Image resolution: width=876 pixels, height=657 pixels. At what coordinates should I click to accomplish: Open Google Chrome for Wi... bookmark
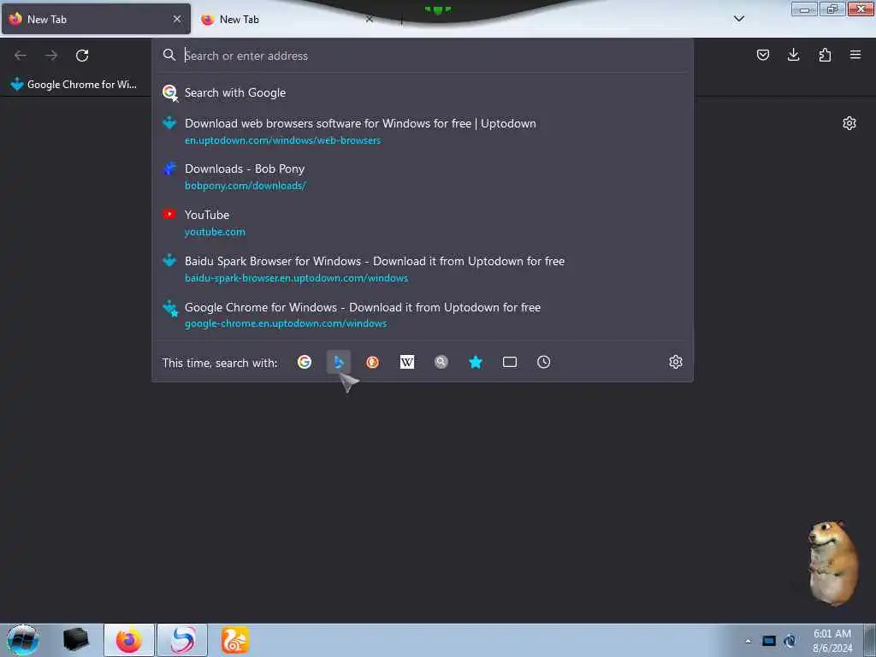74,85
